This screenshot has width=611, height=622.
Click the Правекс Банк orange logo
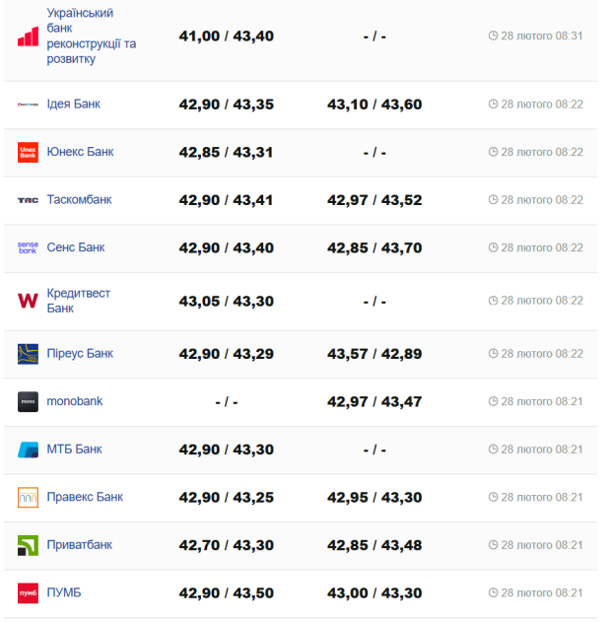(x=28, y=498)
